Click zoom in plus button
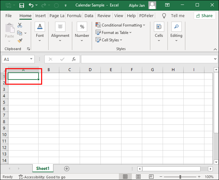Viewport: 219px width, 180px height. [199, 177]
